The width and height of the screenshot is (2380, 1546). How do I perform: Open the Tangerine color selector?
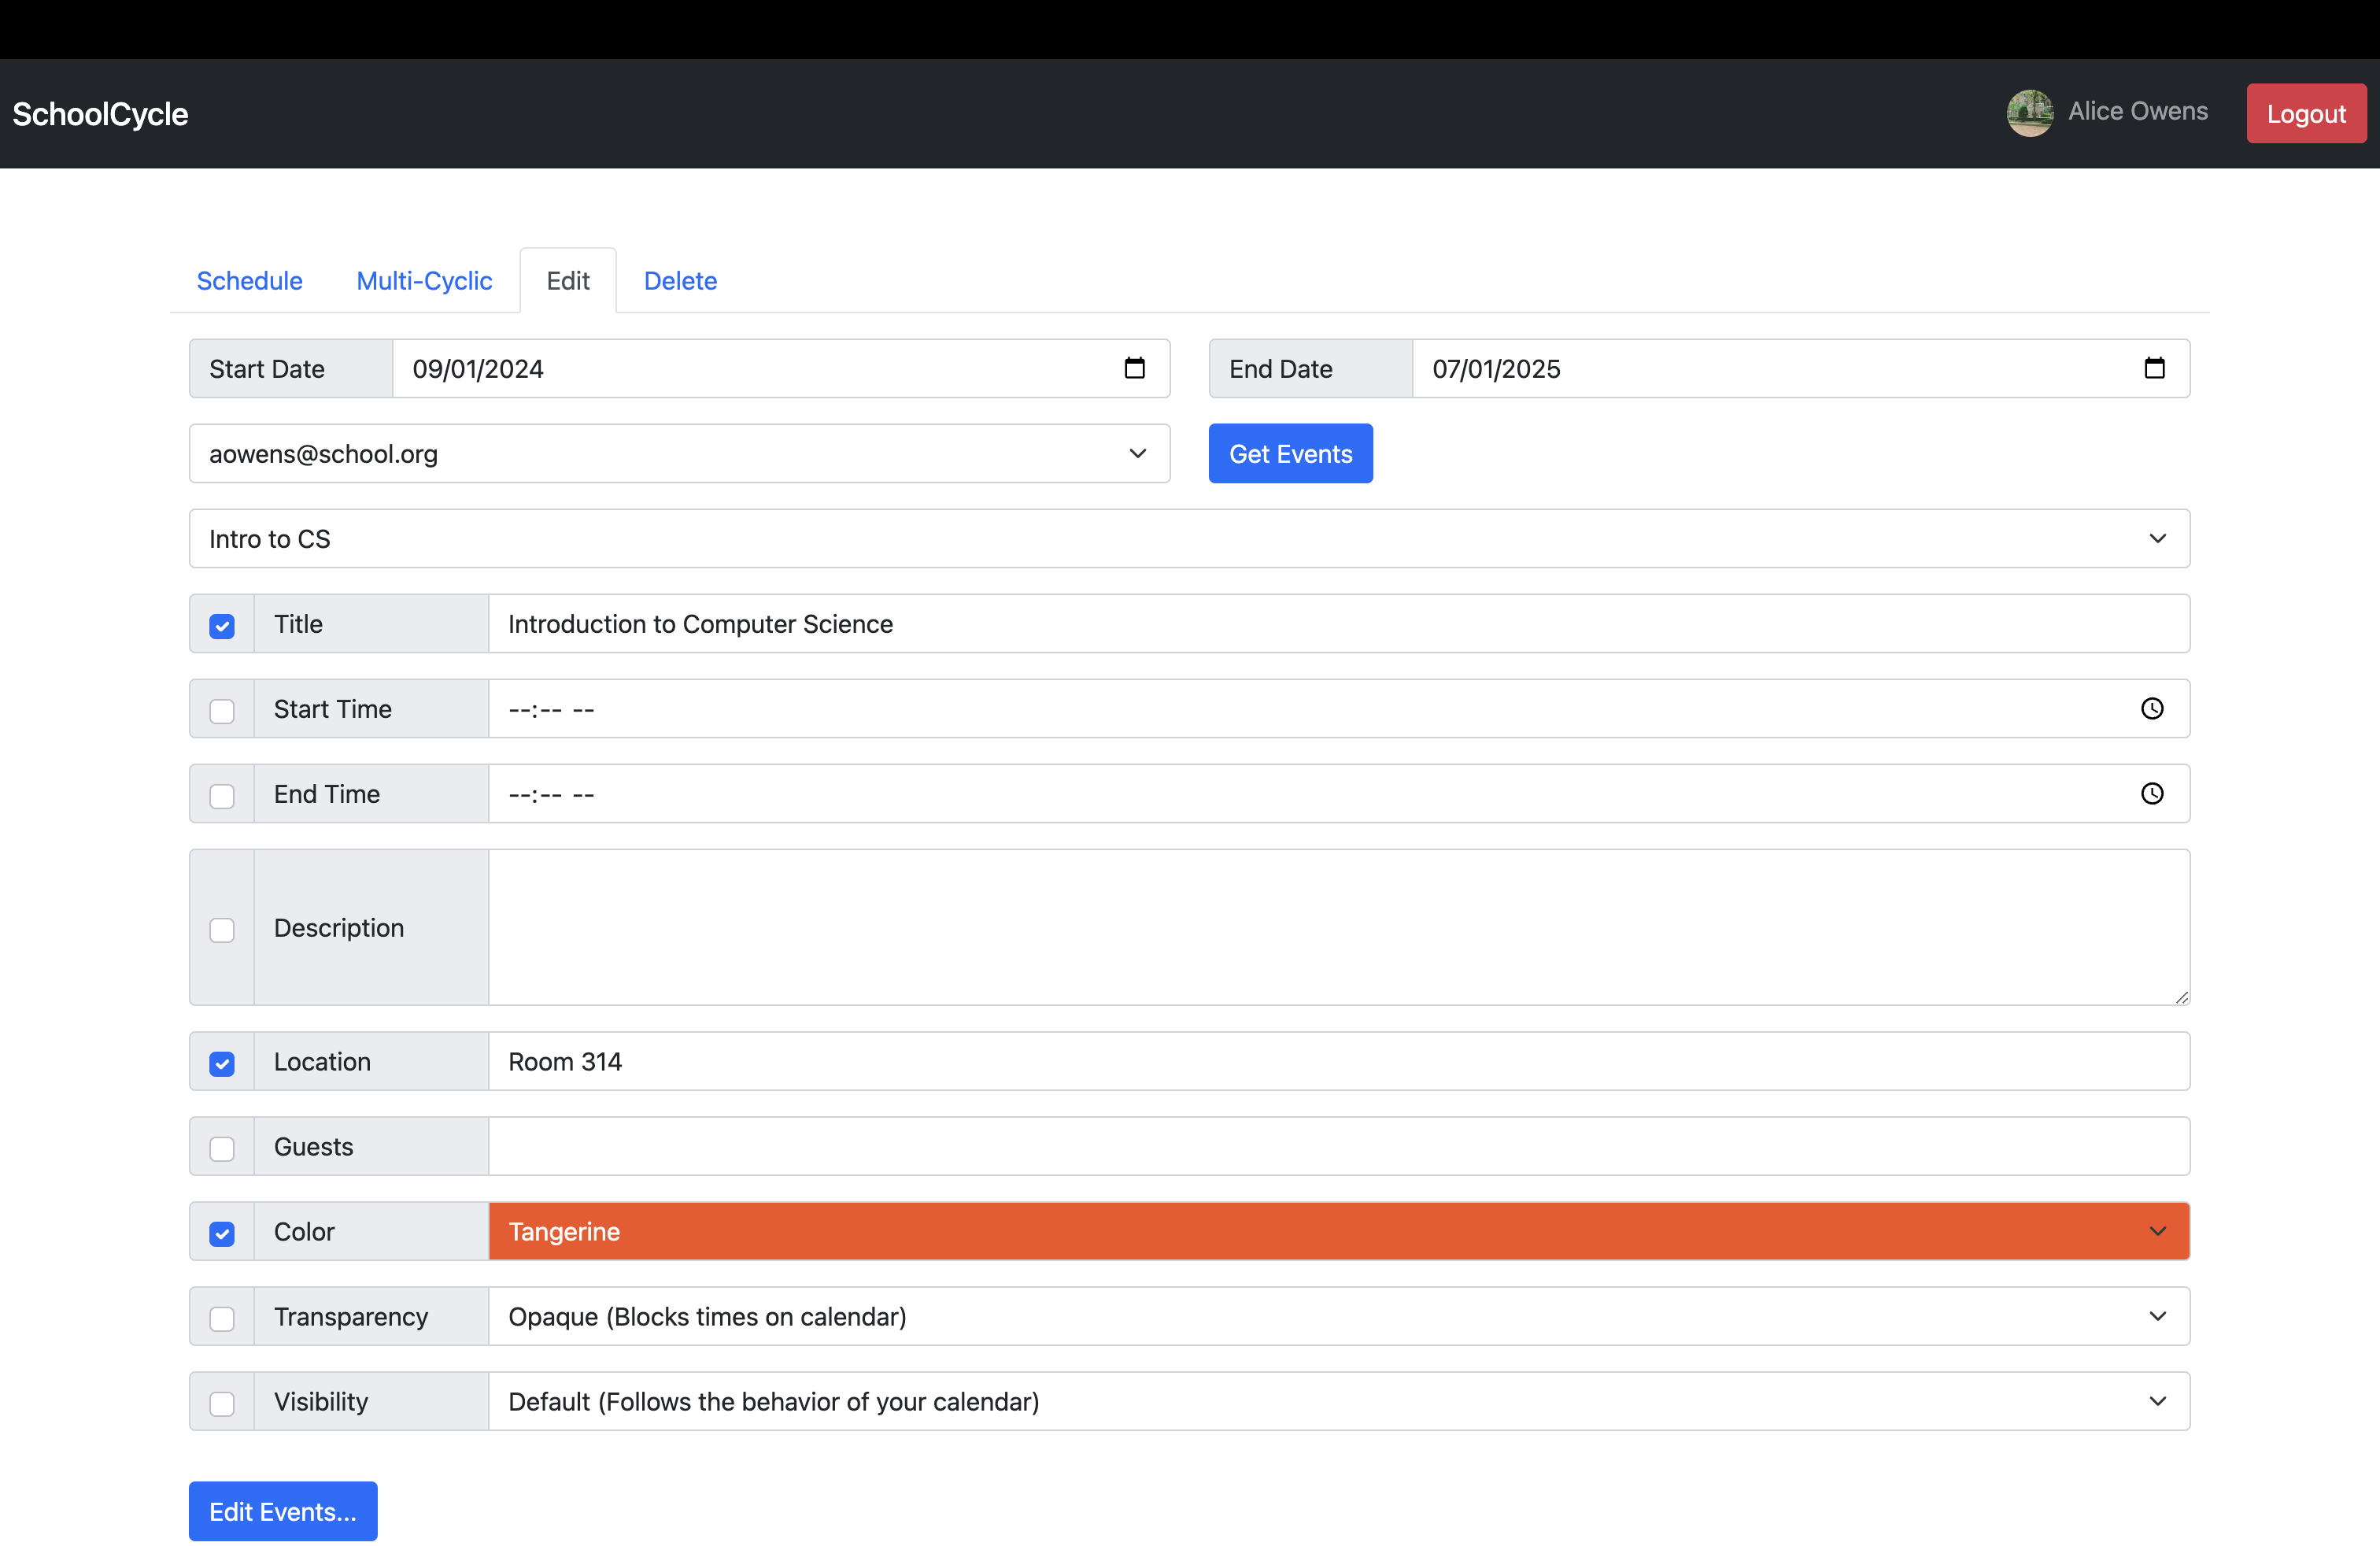coord(1338,1232)
